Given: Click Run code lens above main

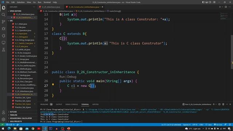Looking at the screenshot, I should 62,77.
